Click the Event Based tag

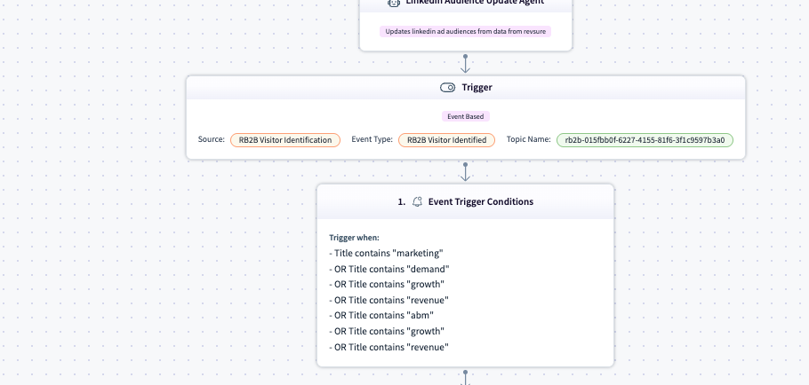pos(465,116)
